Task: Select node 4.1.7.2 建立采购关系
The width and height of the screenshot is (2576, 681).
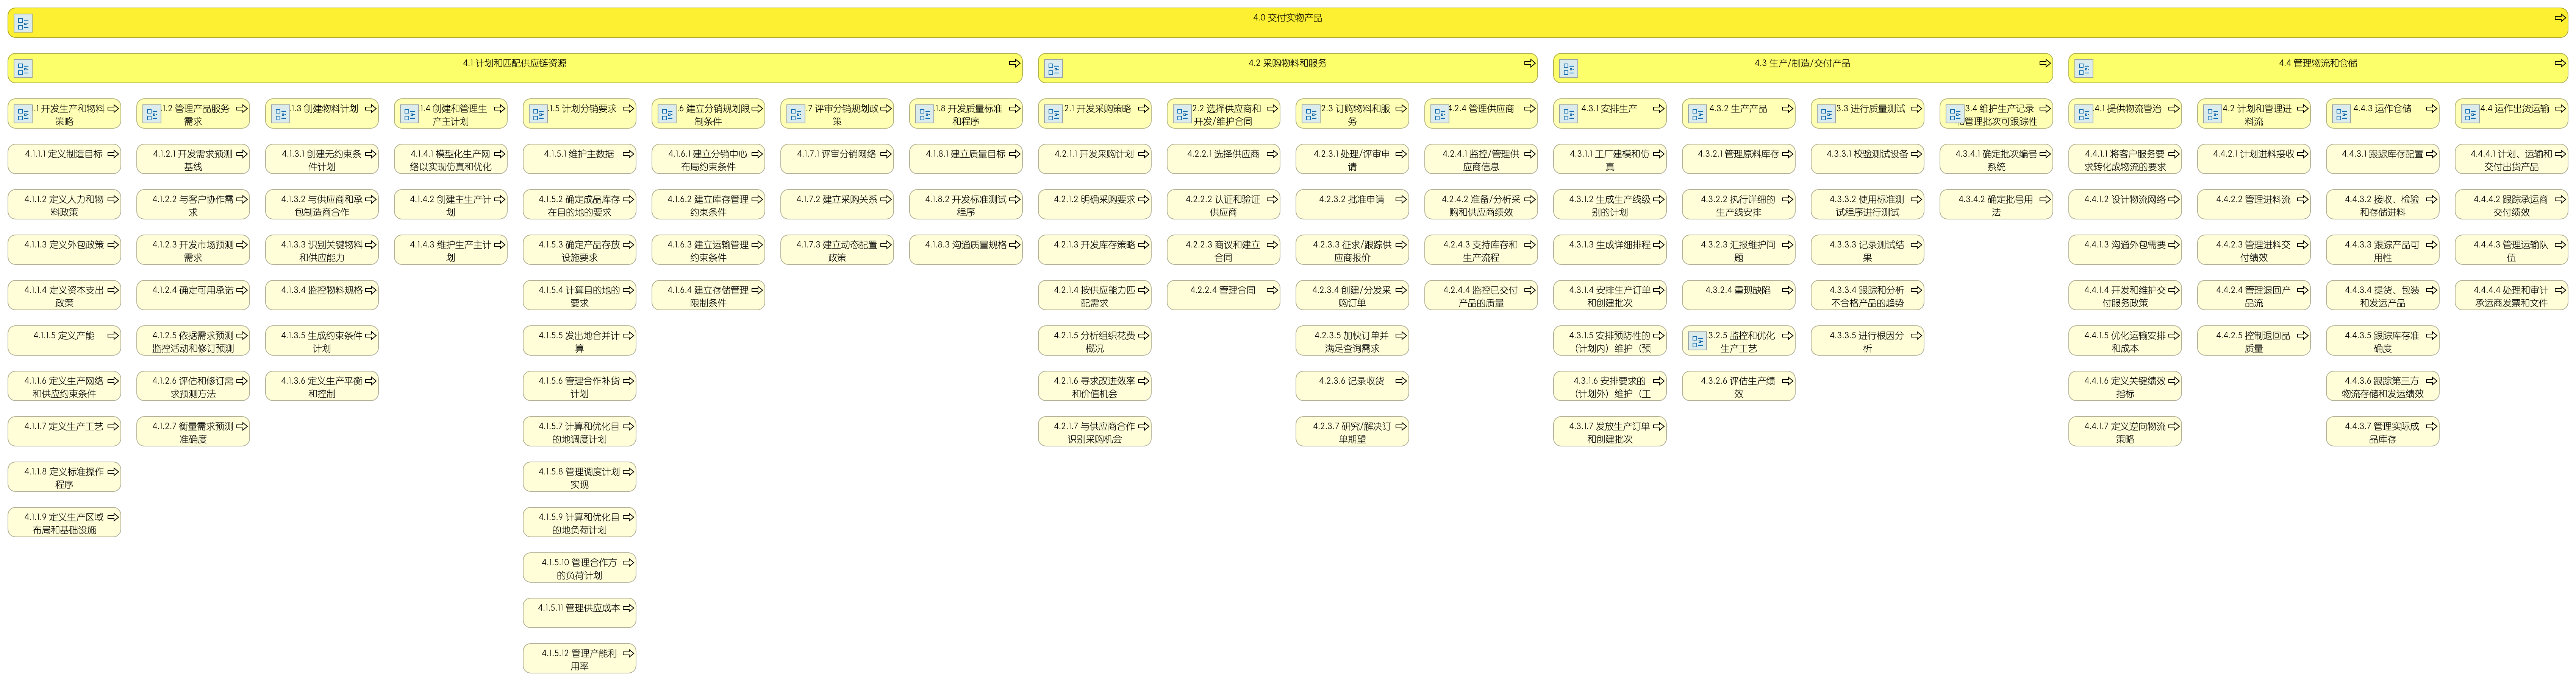Action: (837, 205)
